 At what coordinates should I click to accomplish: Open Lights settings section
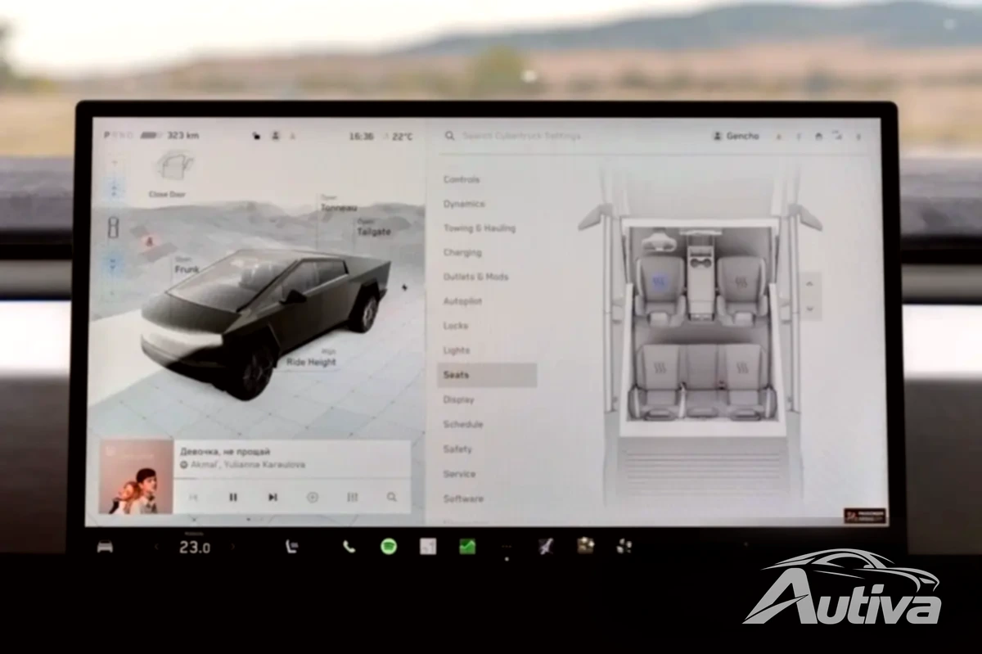pyautogui.click(x=457, y=350)
